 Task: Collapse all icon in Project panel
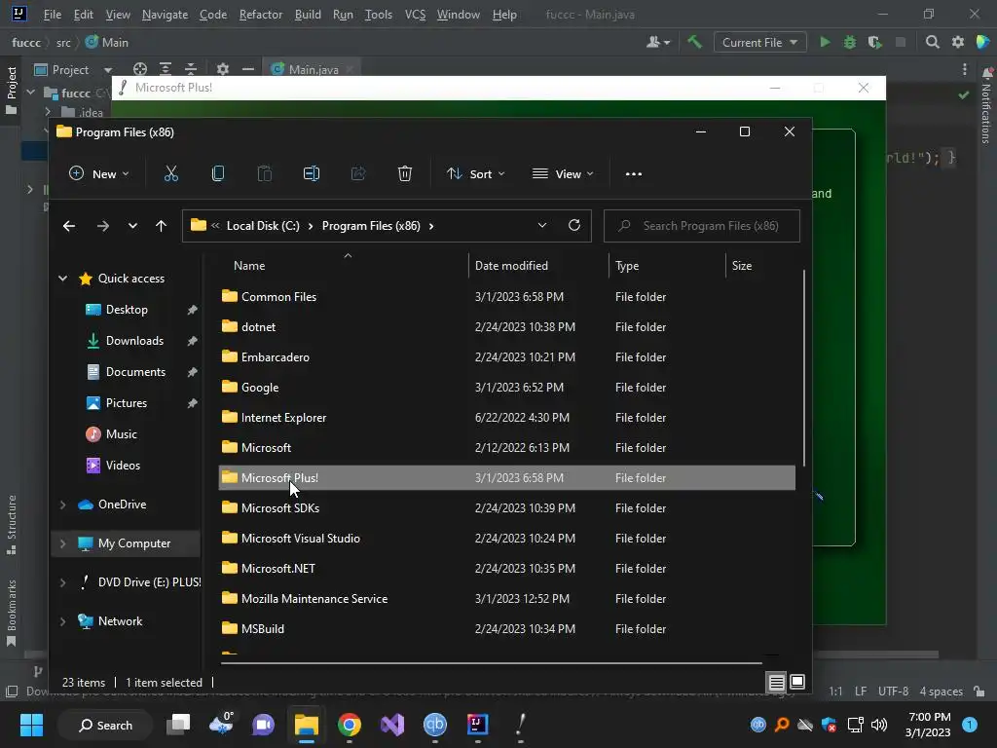[x=190, y=69]
